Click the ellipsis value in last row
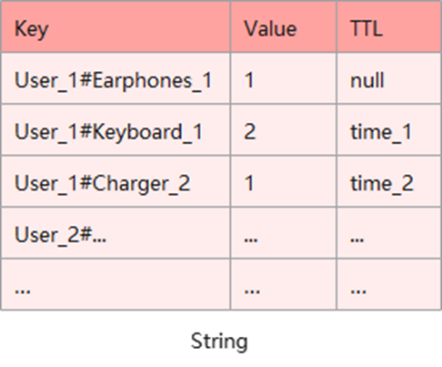The image size is (442, 367). [284, 284]
